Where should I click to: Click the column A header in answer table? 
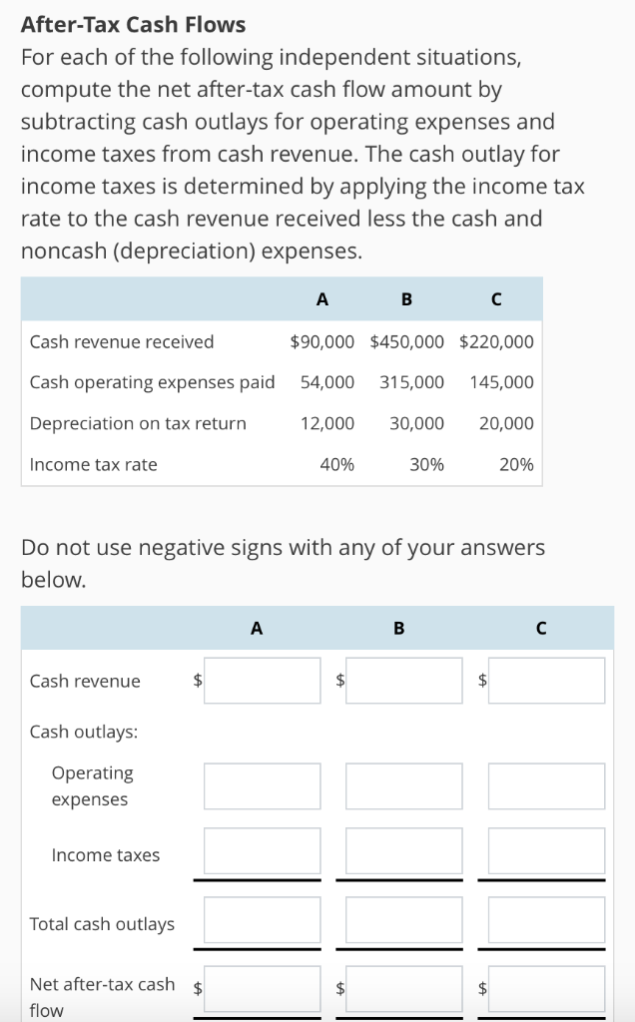[x=257, y=628]
